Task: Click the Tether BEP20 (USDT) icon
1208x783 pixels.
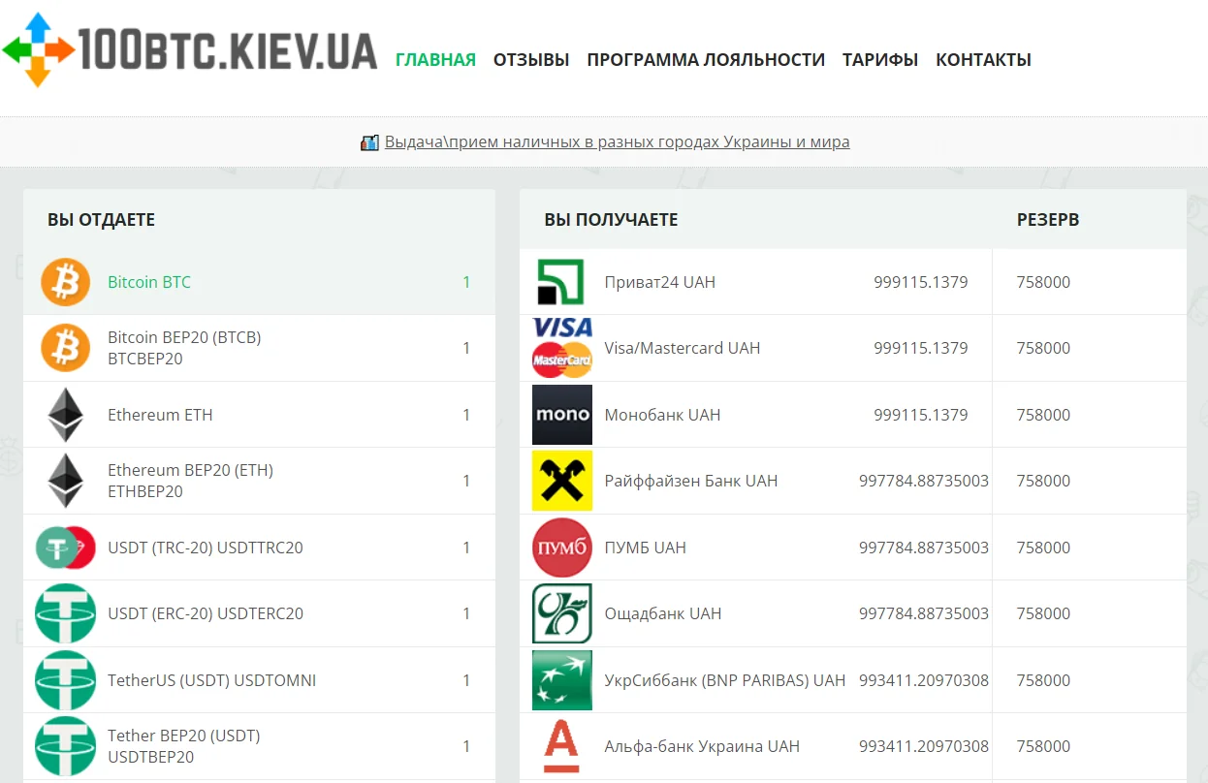Action: 66,746
